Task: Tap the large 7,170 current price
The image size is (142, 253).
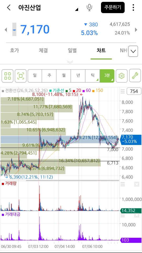Action: (x=35, y=30)
